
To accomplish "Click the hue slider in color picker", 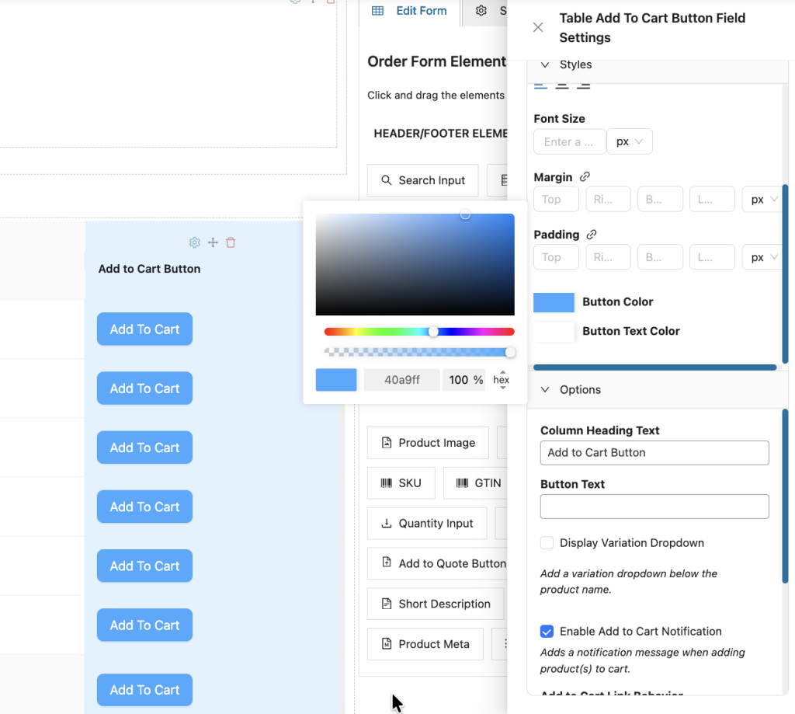I will [419, 332].
